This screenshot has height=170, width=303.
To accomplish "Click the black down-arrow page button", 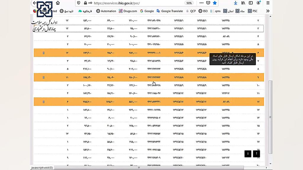I will pos(248,153).
